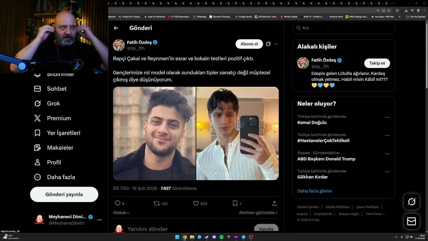Viewport: 428px width, 241px height.
Task: Open Alıntıları görüntüle chevron link
Action: pyautogui.click(x=258, y=213)
